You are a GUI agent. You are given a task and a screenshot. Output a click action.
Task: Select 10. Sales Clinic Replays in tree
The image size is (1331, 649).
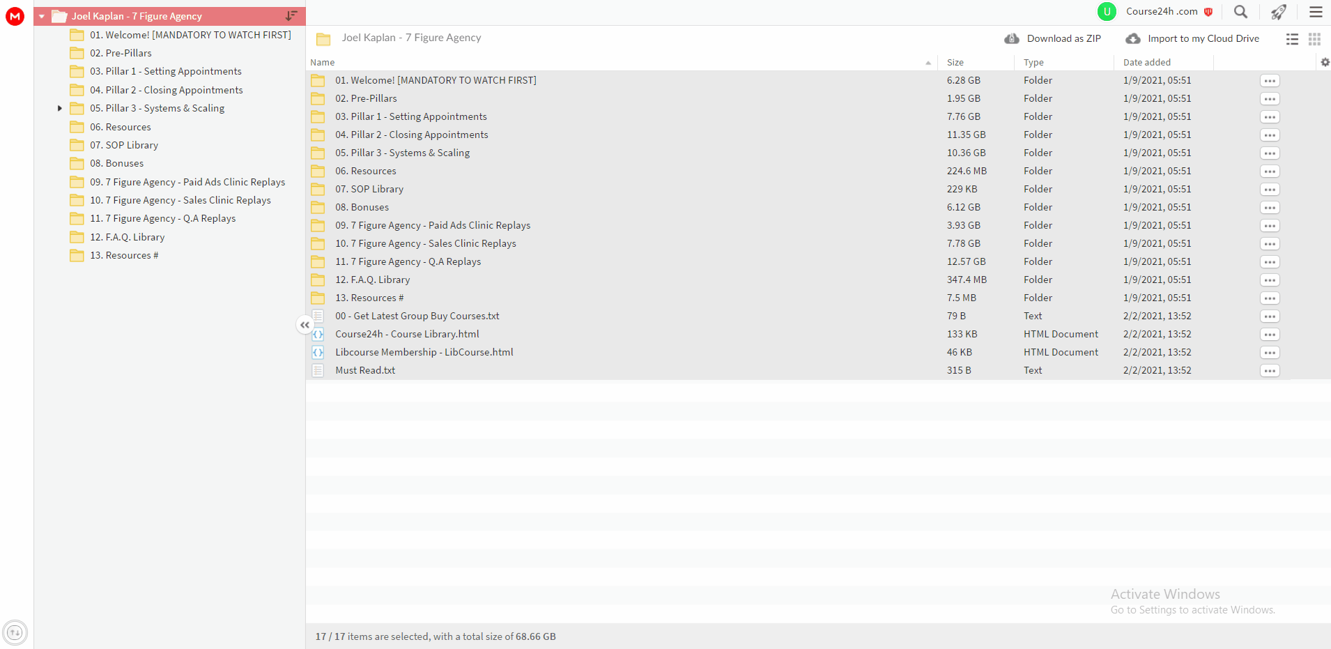click(180, 200)
